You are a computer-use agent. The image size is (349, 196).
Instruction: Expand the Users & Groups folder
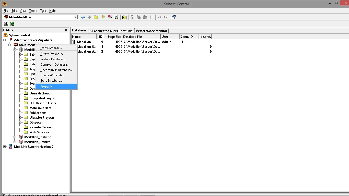pyautogui.click(x=20, y=93)
